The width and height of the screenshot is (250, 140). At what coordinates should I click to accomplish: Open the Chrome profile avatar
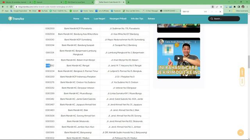tap(243, 7)
